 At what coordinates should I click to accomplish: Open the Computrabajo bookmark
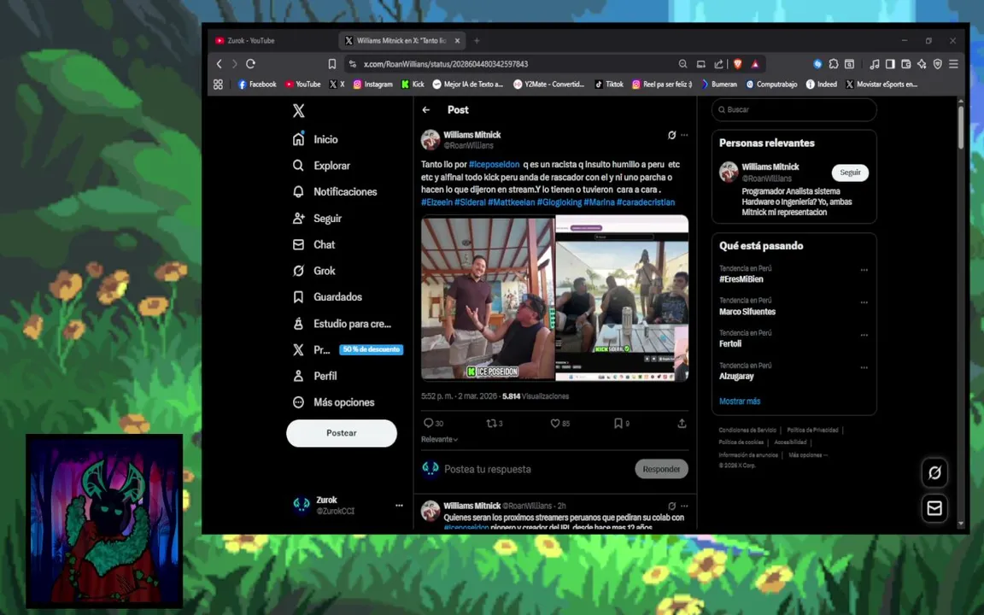(771, 84)
